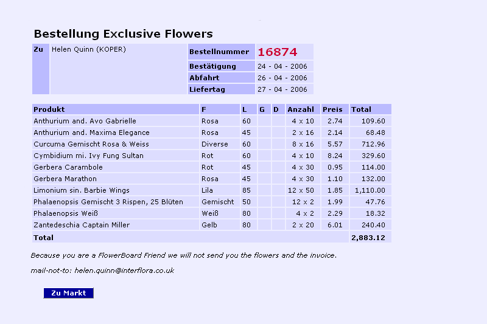Click the Gerbera Marathon product name
487x324 pixels.
65,179
